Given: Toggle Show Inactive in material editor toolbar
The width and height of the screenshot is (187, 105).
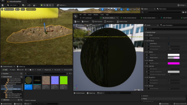Looking at the screenshot, I should point(97,22).
